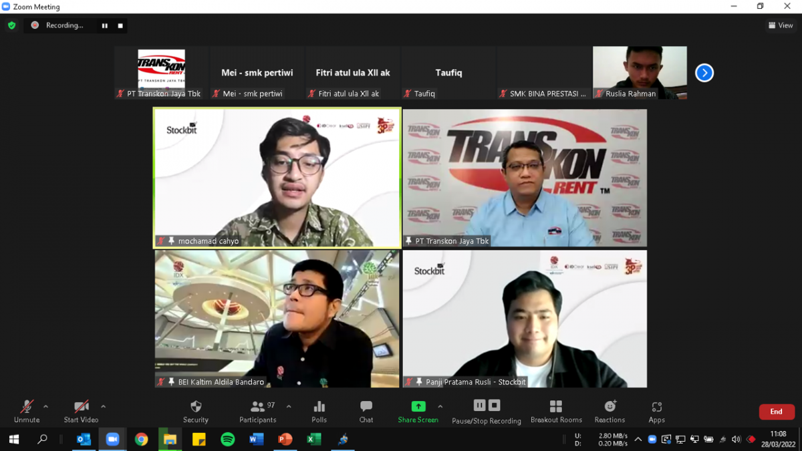Start Video camera
Image resolution: width=802 pixels, height=451 pixels.
coord(81,412)
